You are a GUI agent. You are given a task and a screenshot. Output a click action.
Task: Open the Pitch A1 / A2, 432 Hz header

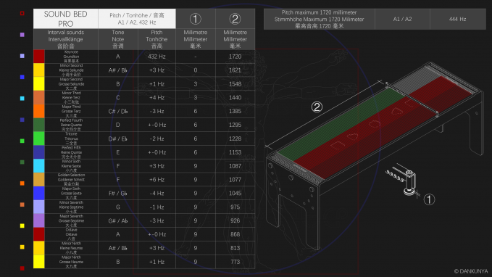click(137, 19)
